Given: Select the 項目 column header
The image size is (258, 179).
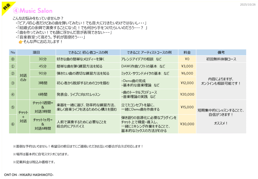Looking at the screenshot, I should click(36, 52).
